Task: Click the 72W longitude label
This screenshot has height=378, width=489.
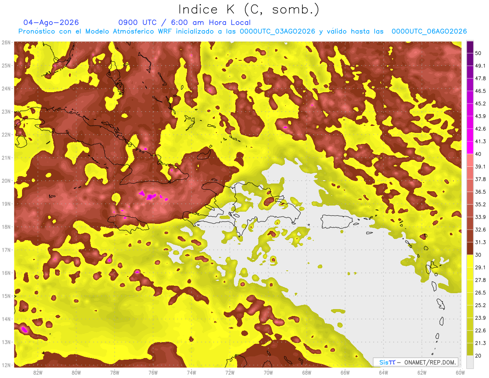Action: click(x=230, y=373)
